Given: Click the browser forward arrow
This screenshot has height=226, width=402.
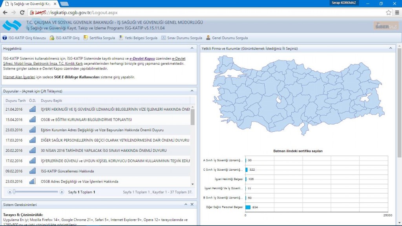Looking at the screenshot, I should pos(14,12).
